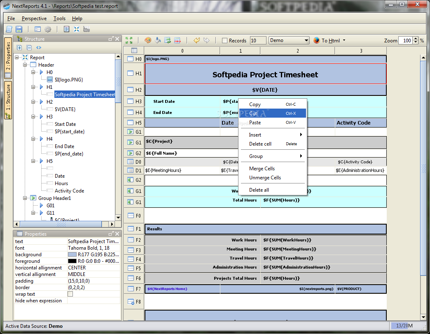
Task: Click expand-all plus icon in Structure panel
Action: tap(19, 47)
